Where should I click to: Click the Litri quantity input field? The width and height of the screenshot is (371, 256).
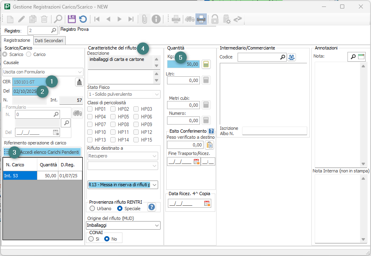pos(183,81)
